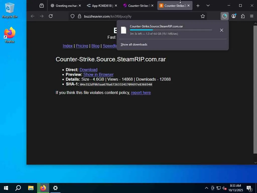Open File Explorer from the taskbar
The image size is (257, 193).
tap(31, 188)
